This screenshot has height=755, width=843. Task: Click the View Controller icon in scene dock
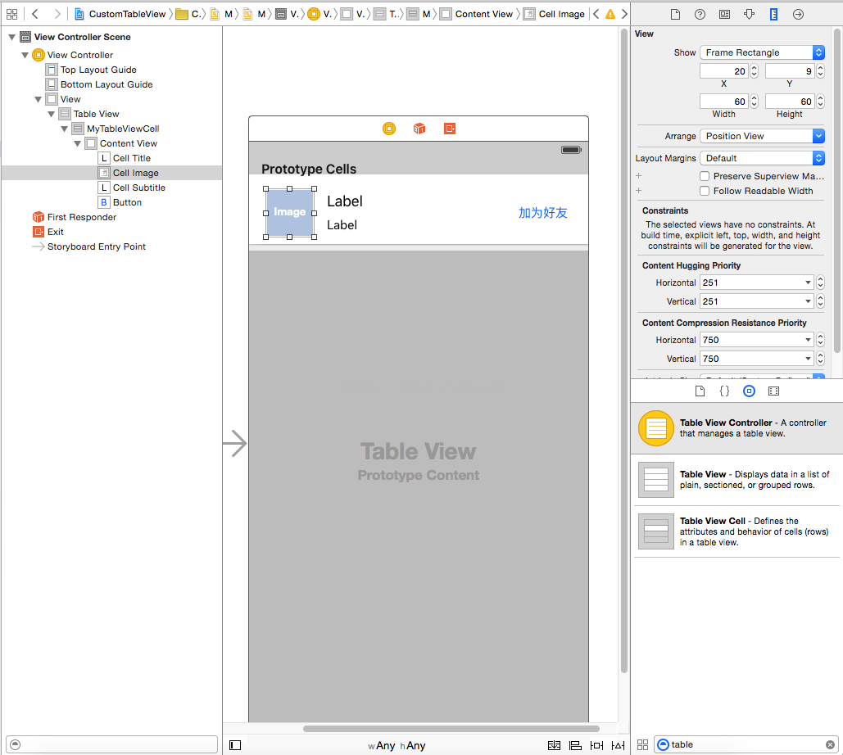(388, 129)
